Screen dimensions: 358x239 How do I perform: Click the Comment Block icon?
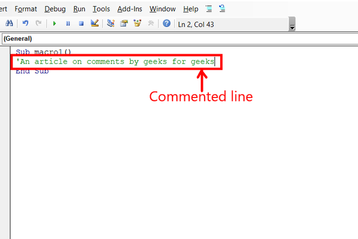click(209, 9)
